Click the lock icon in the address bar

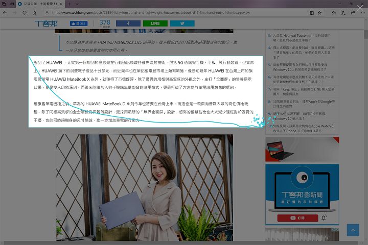click(47, 13)
